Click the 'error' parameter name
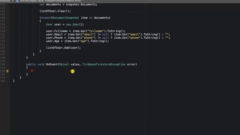The image size is (240, 135). [131, 64]
